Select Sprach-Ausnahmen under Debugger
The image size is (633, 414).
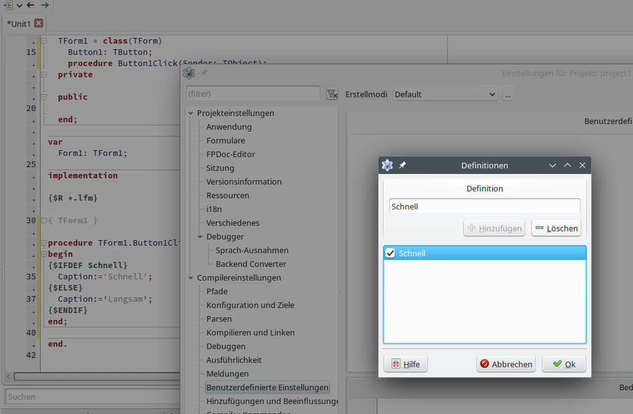click(252, 250)
